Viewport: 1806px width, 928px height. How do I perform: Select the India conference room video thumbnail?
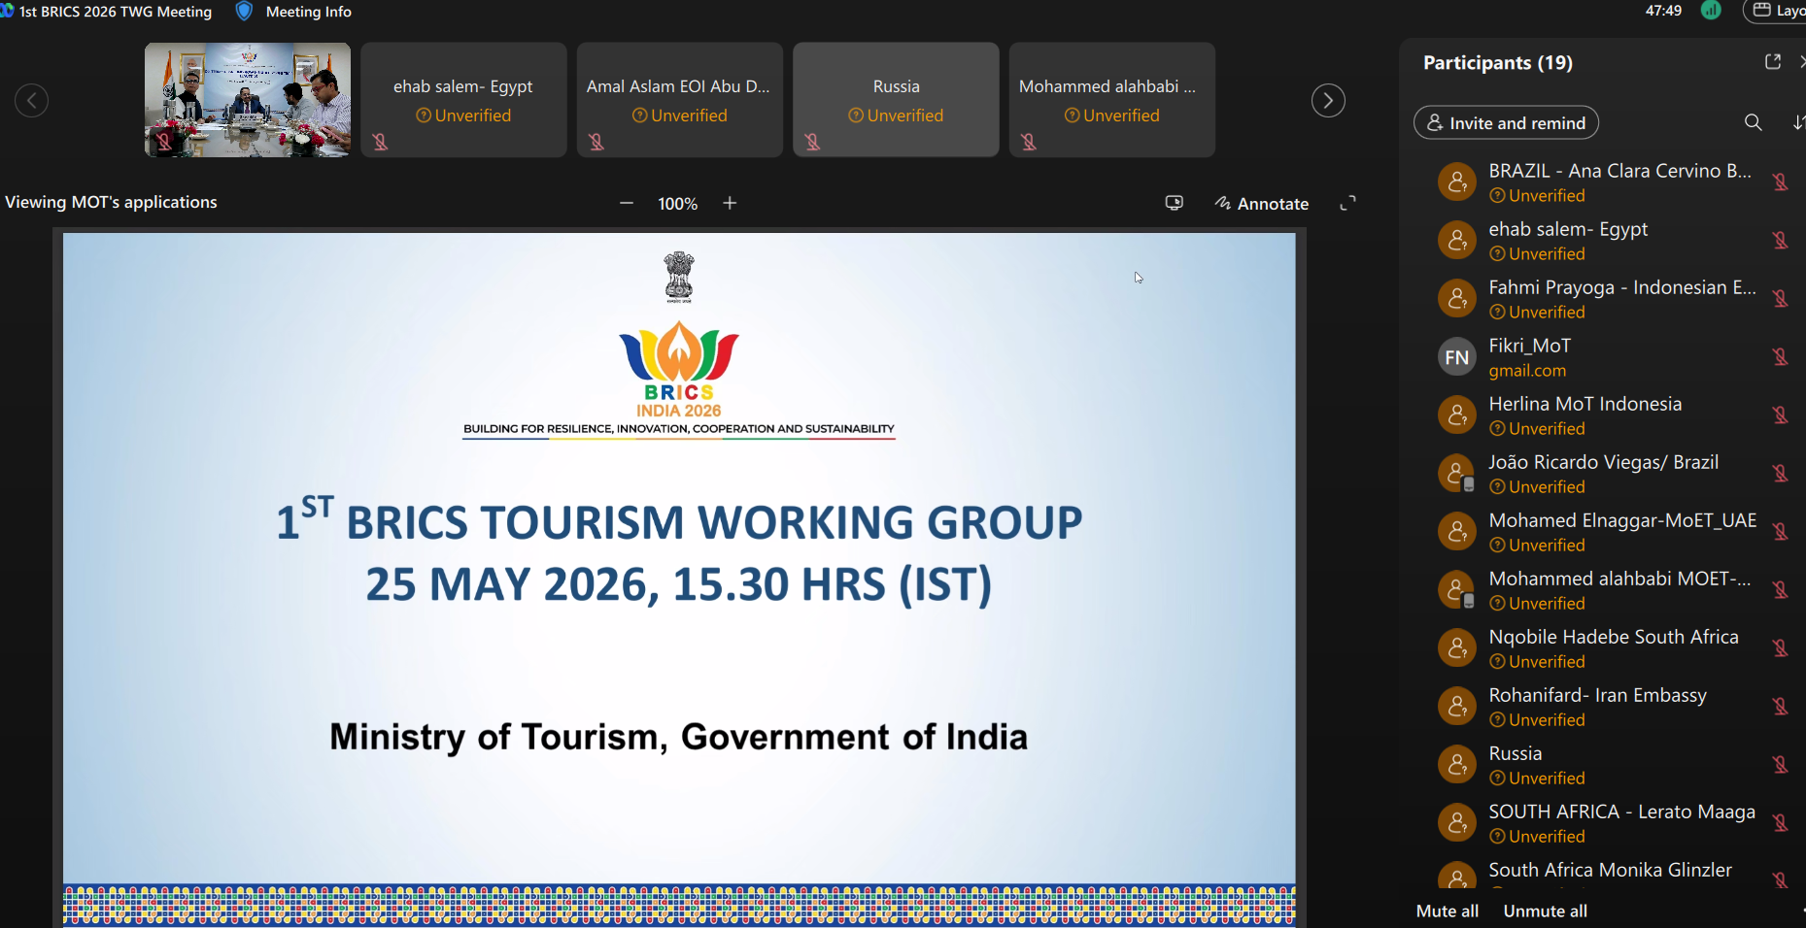coord(248,100)
